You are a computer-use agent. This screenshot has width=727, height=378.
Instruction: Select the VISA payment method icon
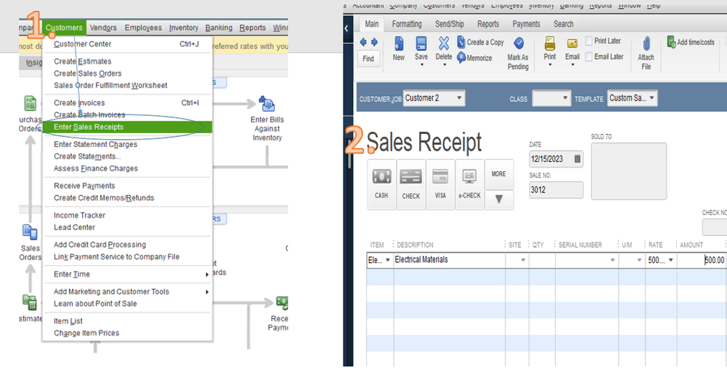[x=440, y=177]
